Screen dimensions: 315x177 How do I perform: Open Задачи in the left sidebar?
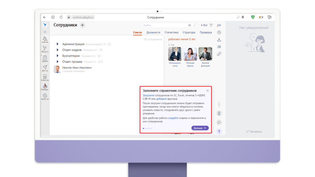pyautogui.click(x=45, y=59)
